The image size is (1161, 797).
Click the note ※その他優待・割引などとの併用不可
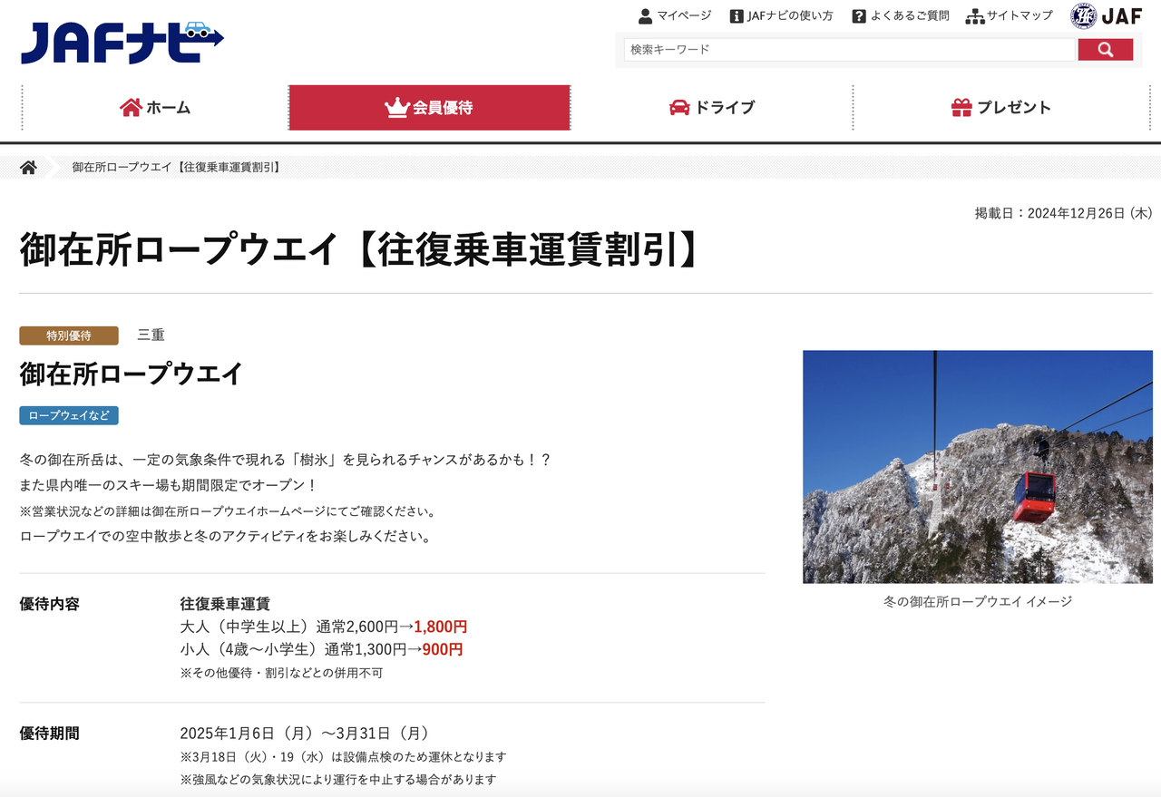(x=281, y=673)
